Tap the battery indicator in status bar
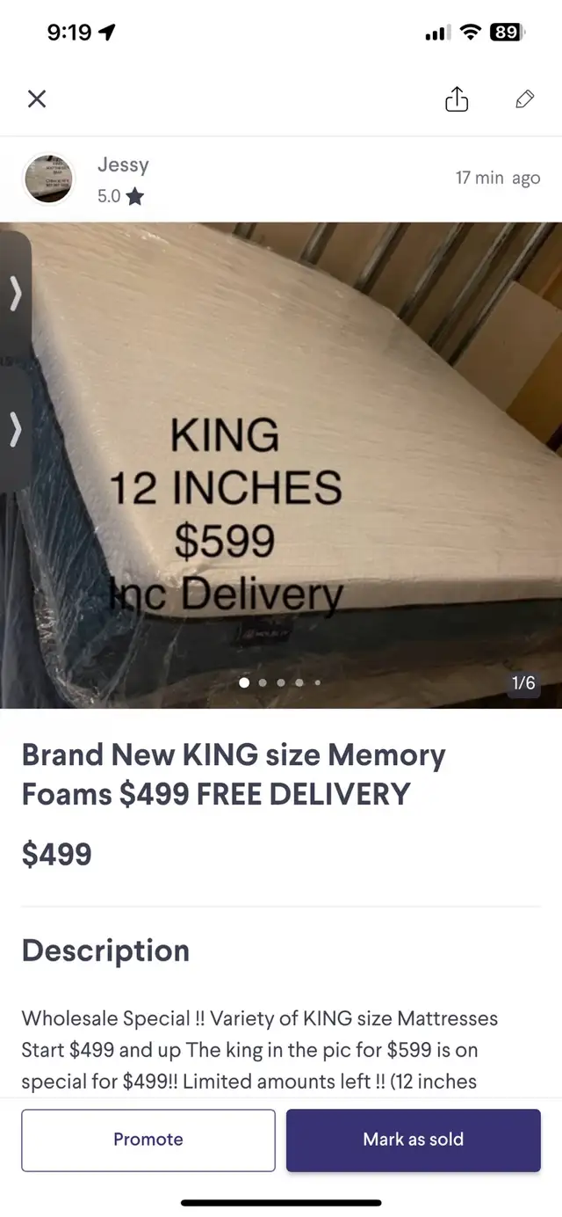Screen dimensions: 562x1217 click(x=507, y=33)
